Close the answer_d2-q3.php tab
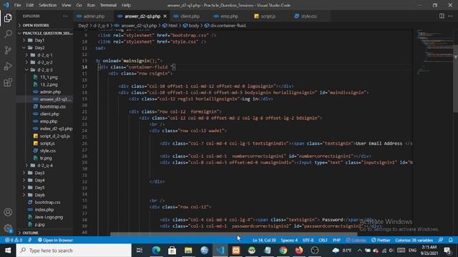The height and width of the screenshot is (257, 458). point(165,16)
